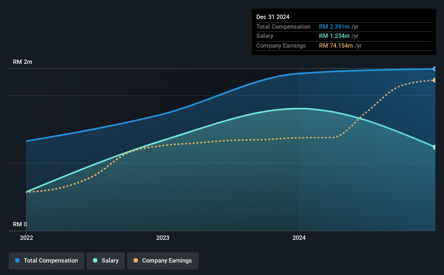Image resolution: width=444 pixels, height=275 pixels.
Task: Toggle the Company Earnings legend button
Action: click(x=163, y=261)
